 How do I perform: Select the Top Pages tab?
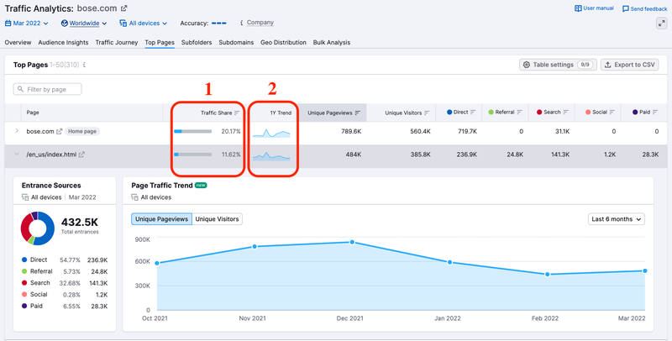(x=160, y=42)
